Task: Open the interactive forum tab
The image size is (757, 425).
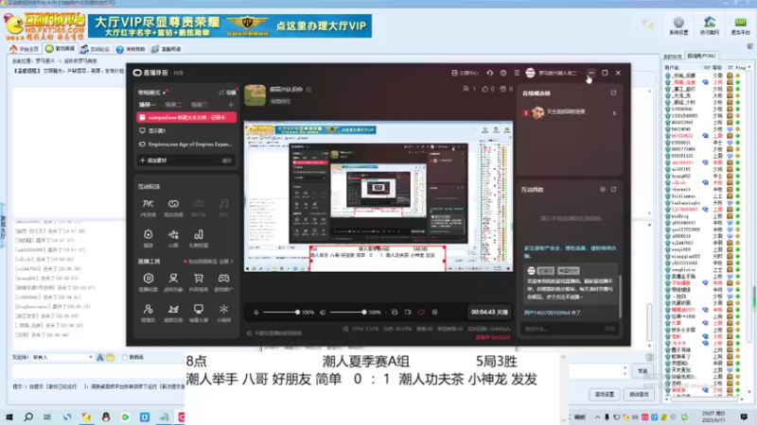Action: [x=95, y=49]
